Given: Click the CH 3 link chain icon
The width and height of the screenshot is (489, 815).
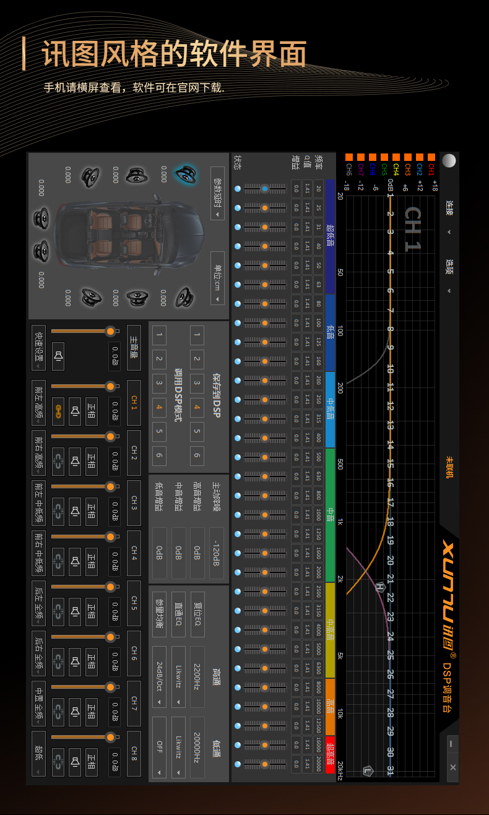Looking at the screenshot, I should [x=58, y=512].
